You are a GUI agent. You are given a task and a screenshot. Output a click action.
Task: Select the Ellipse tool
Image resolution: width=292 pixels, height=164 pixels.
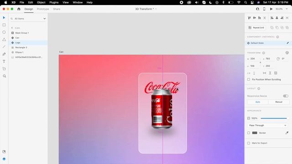(x=4, y=32)
